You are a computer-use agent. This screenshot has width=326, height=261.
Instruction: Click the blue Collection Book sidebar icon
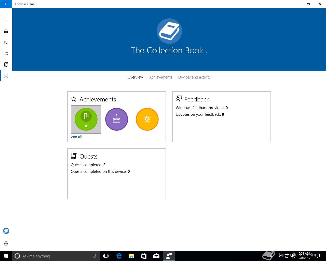click(6, 231)
